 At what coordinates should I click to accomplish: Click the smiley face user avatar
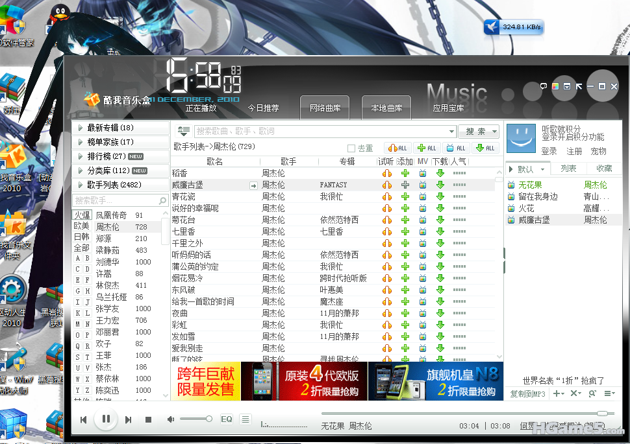coord(521,138)
